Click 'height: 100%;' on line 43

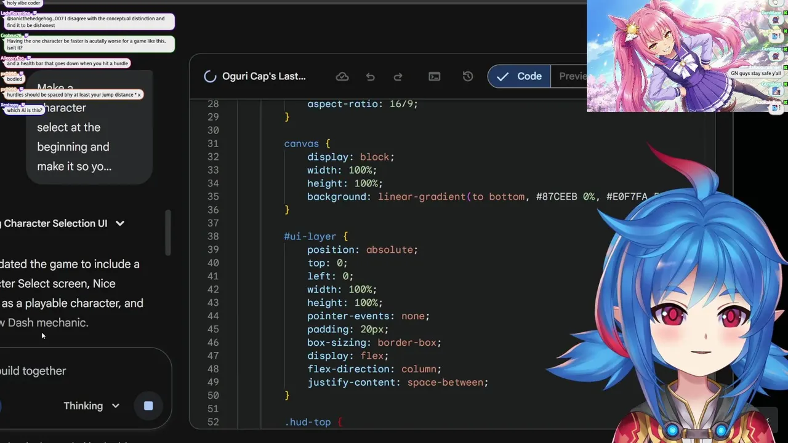(345, 303)
